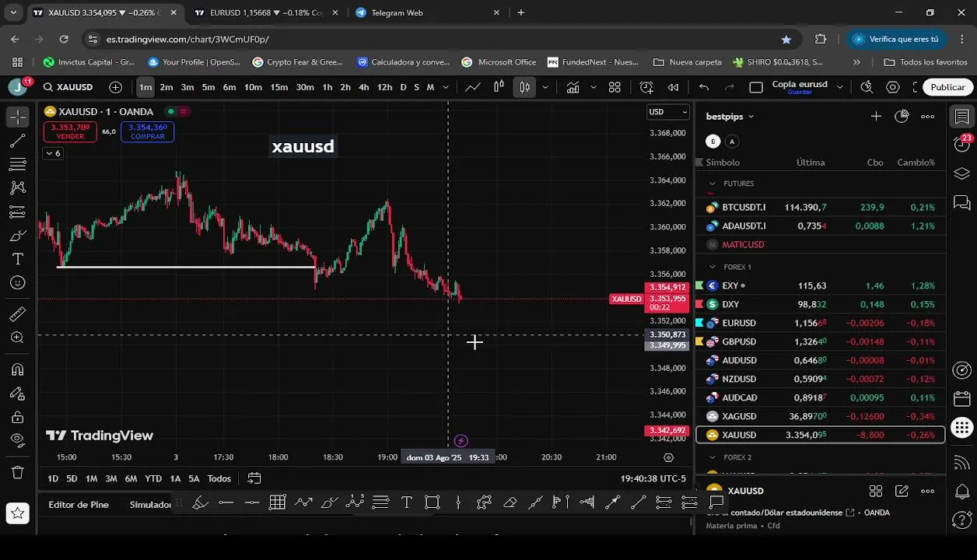Select the crosshair cursor tool
This screenshot has width=977, height=560.
click(x=18, y=117)
